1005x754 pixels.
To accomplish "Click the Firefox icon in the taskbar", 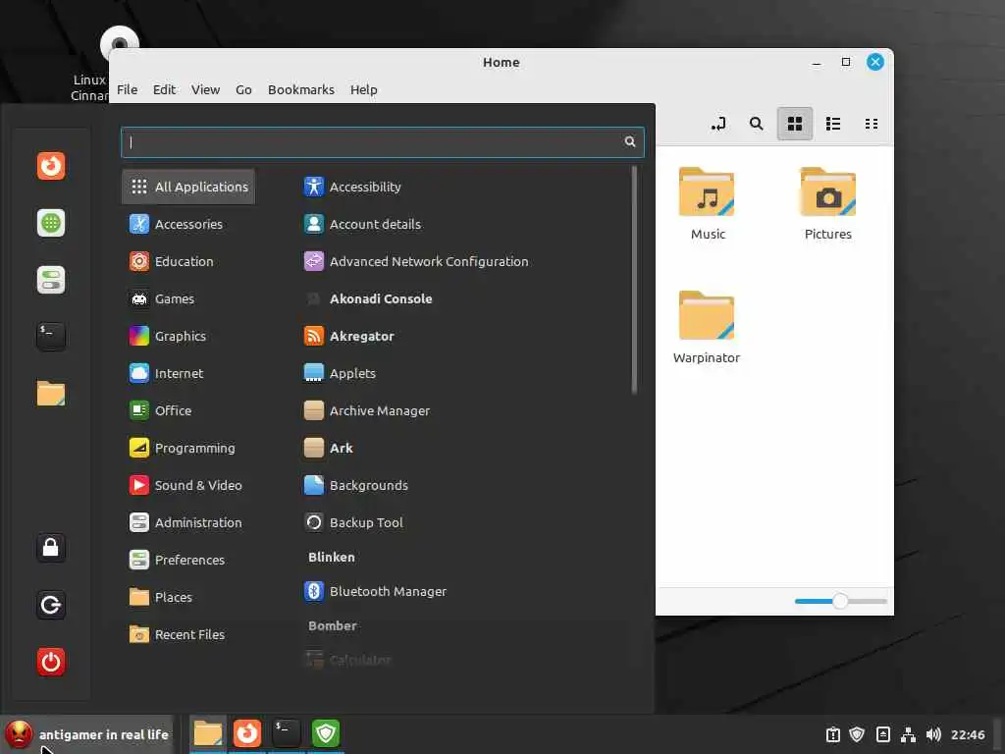I will tap(246, 733).
